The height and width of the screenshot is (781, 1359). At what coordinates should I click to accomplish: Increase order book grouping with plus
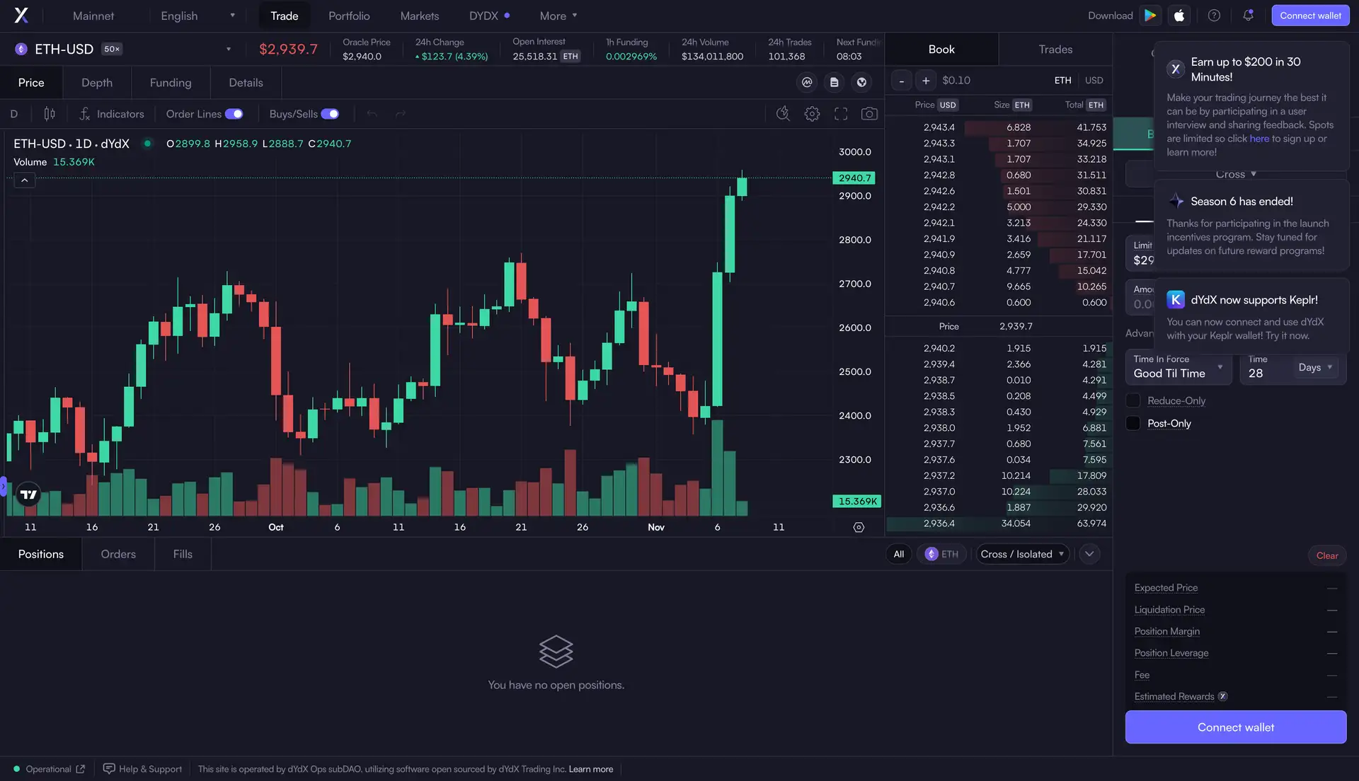pyautogui.click(x=926, y=81)
